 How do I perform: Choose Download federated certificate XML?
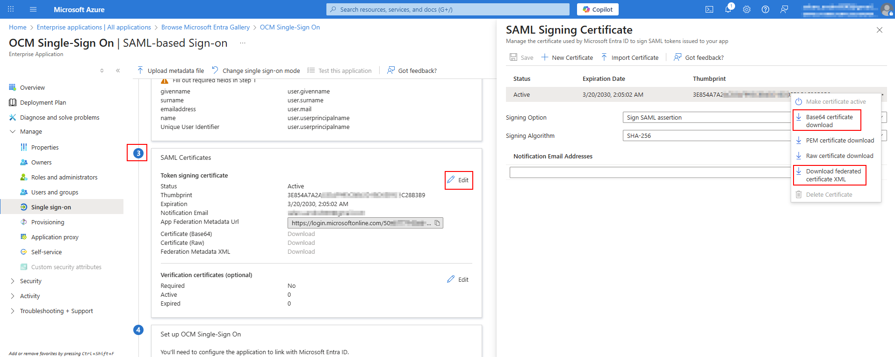coord(830,175)
